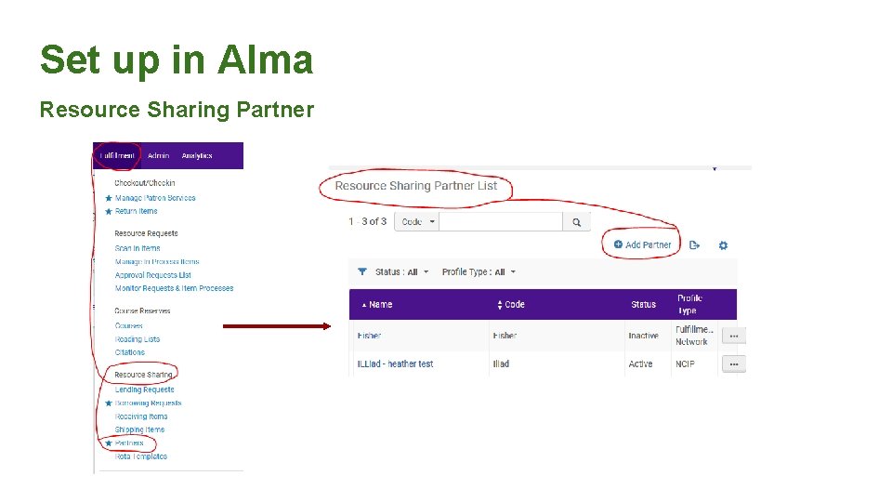Open the Profile Type: All filter dropdown
892x502 pixels.
(479, 272)
